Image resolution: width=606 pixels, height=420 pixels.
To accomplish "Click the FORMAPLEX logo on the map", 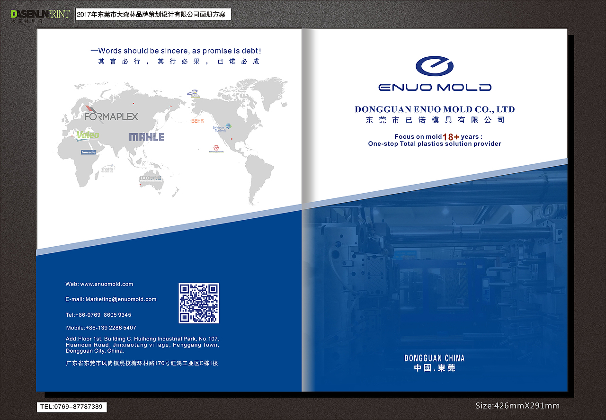I will coord(111,115).
